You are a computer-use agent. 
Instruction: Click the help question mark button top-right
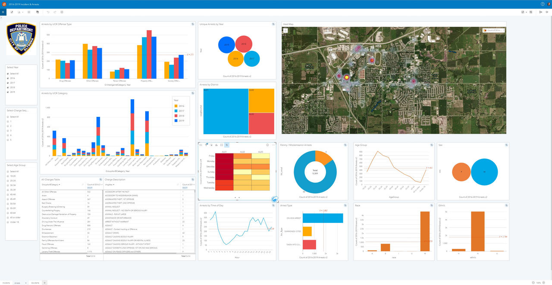(542, 4)
